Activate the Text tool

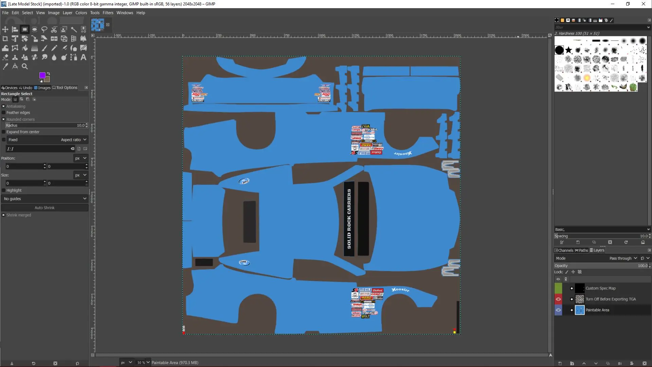click(83, 57)
